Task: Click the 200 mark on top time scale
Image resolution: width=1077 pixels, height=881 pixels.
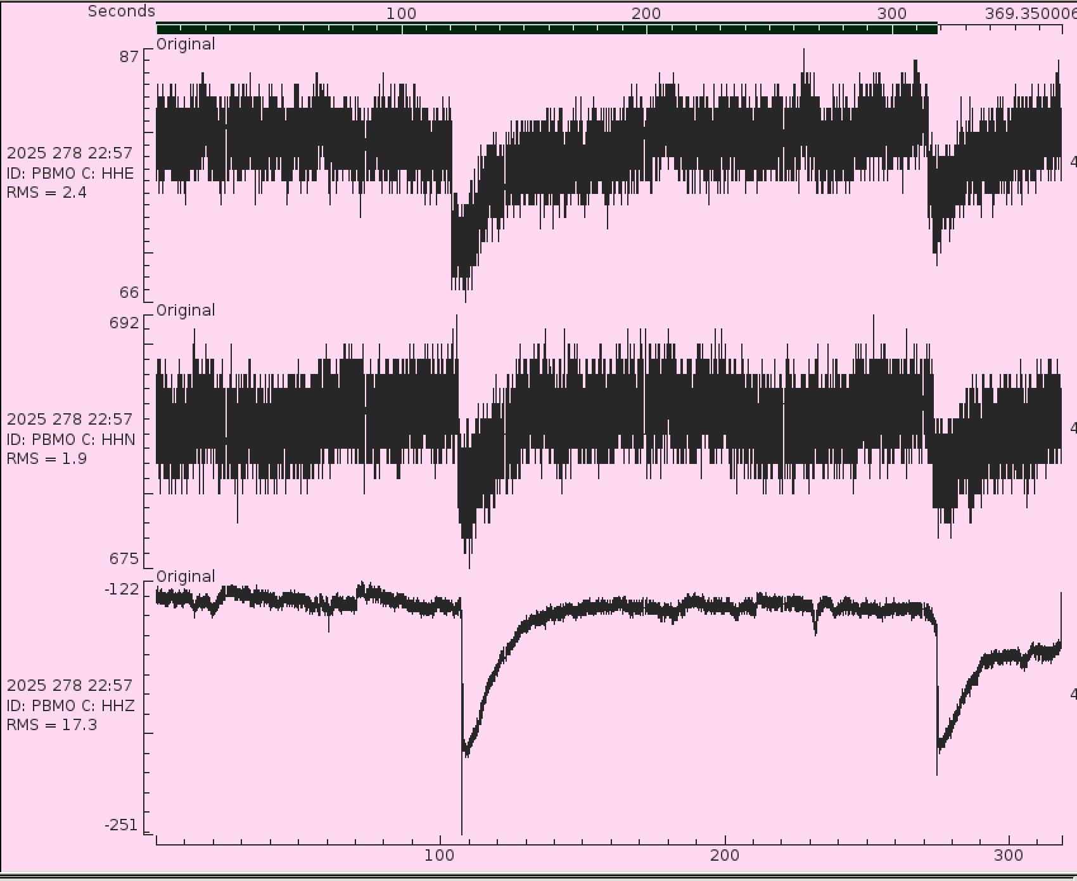Action: click(x=646, y=13)
